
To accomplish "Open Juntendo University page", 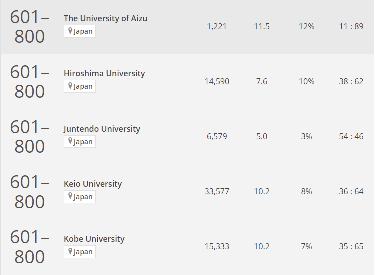I will pos(102,129).
